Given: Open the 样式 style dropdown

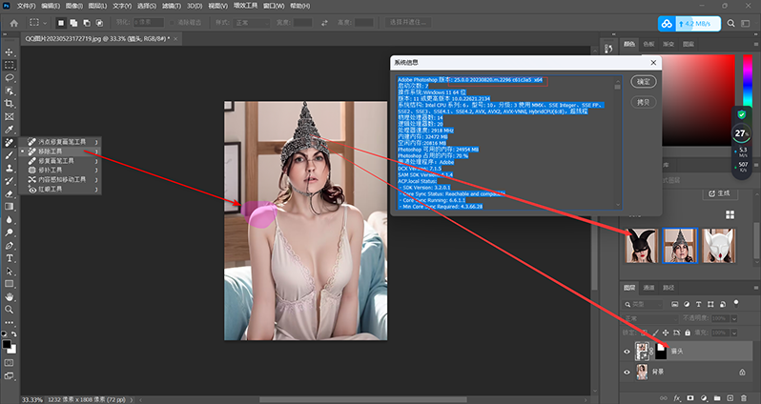Looking at the screenshot, I should (x=252, y=23).
